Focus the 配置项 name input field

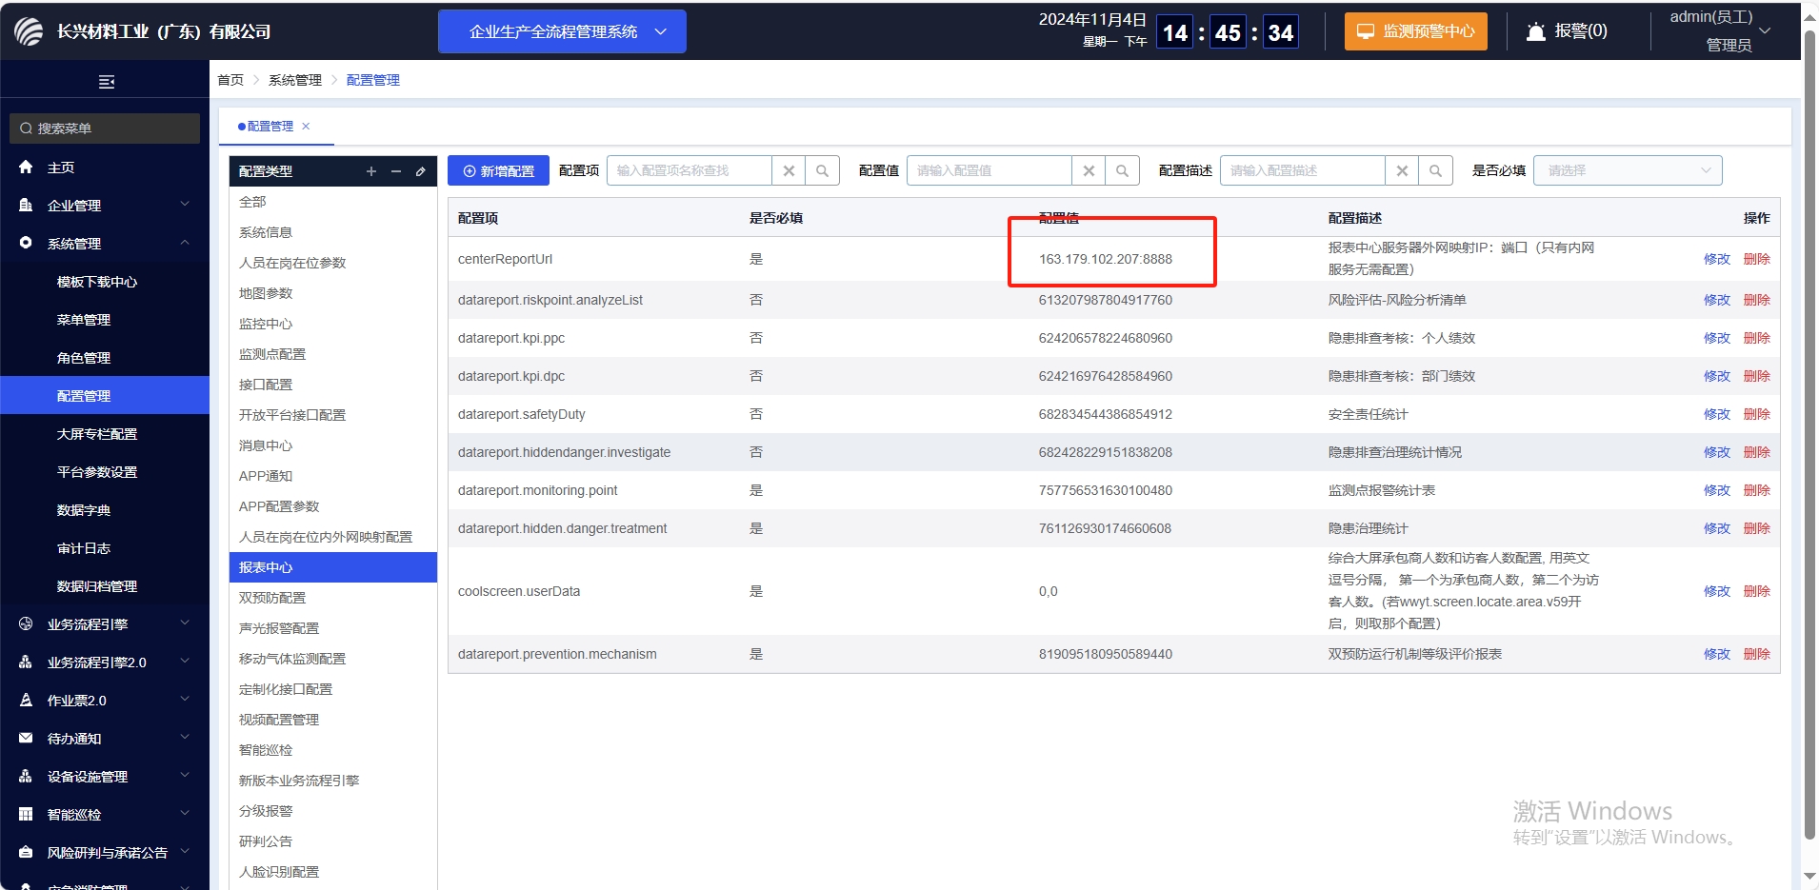point(690,171)
